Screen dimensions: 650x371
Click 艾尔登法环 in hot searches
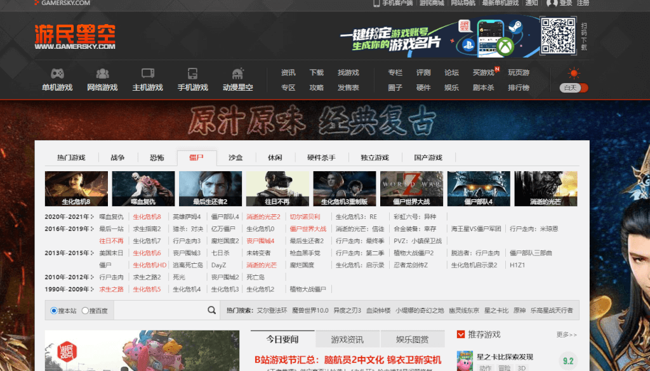pos(272,311)
